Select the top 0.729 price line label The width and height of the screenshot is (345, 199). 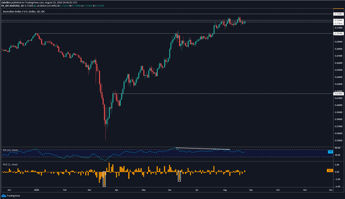[338, 14]
